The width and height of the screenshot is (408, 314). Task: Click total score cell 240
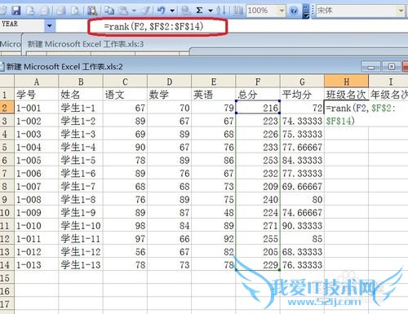258,199
